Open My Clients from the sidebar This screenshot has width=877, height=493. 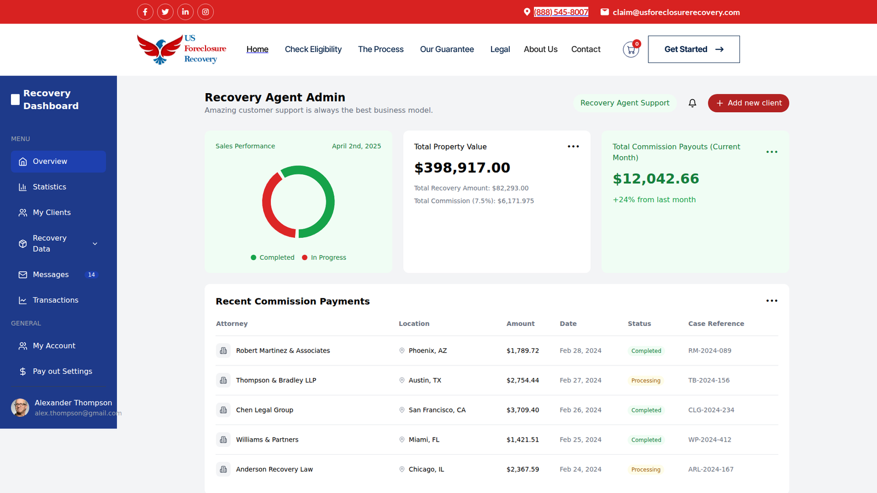click(x=52, y=212)
